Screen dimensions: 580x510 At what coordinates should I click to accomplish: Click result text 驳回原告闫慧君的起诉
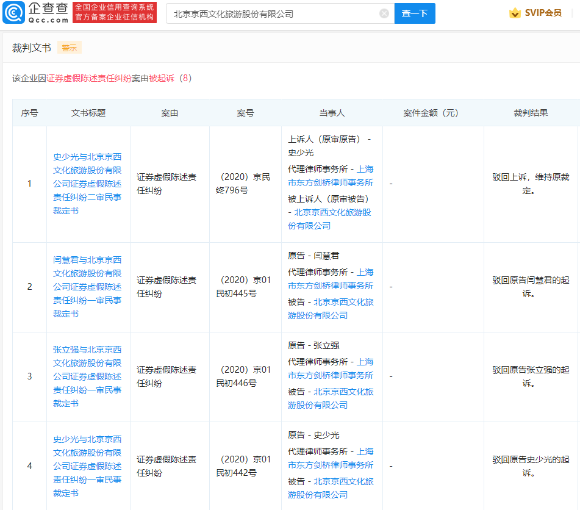coord(531,287)
